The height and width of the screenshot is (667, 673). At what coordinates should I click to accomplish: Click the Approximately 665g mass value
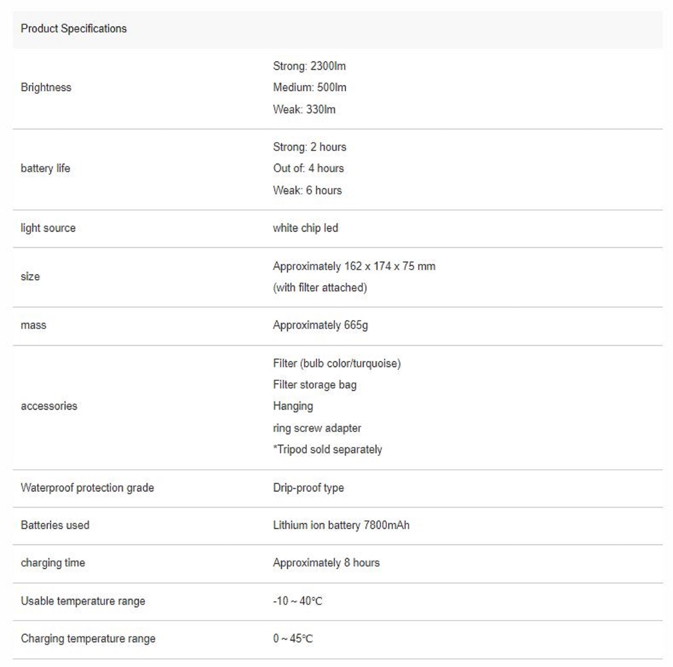(x=320, y=325)
